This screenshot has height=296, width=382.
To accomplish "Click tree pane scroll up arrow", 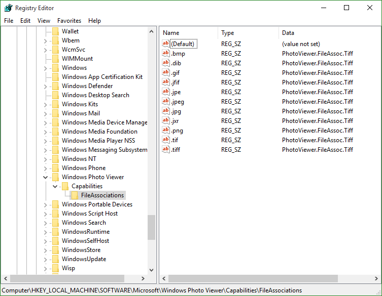I will [151, 31].
